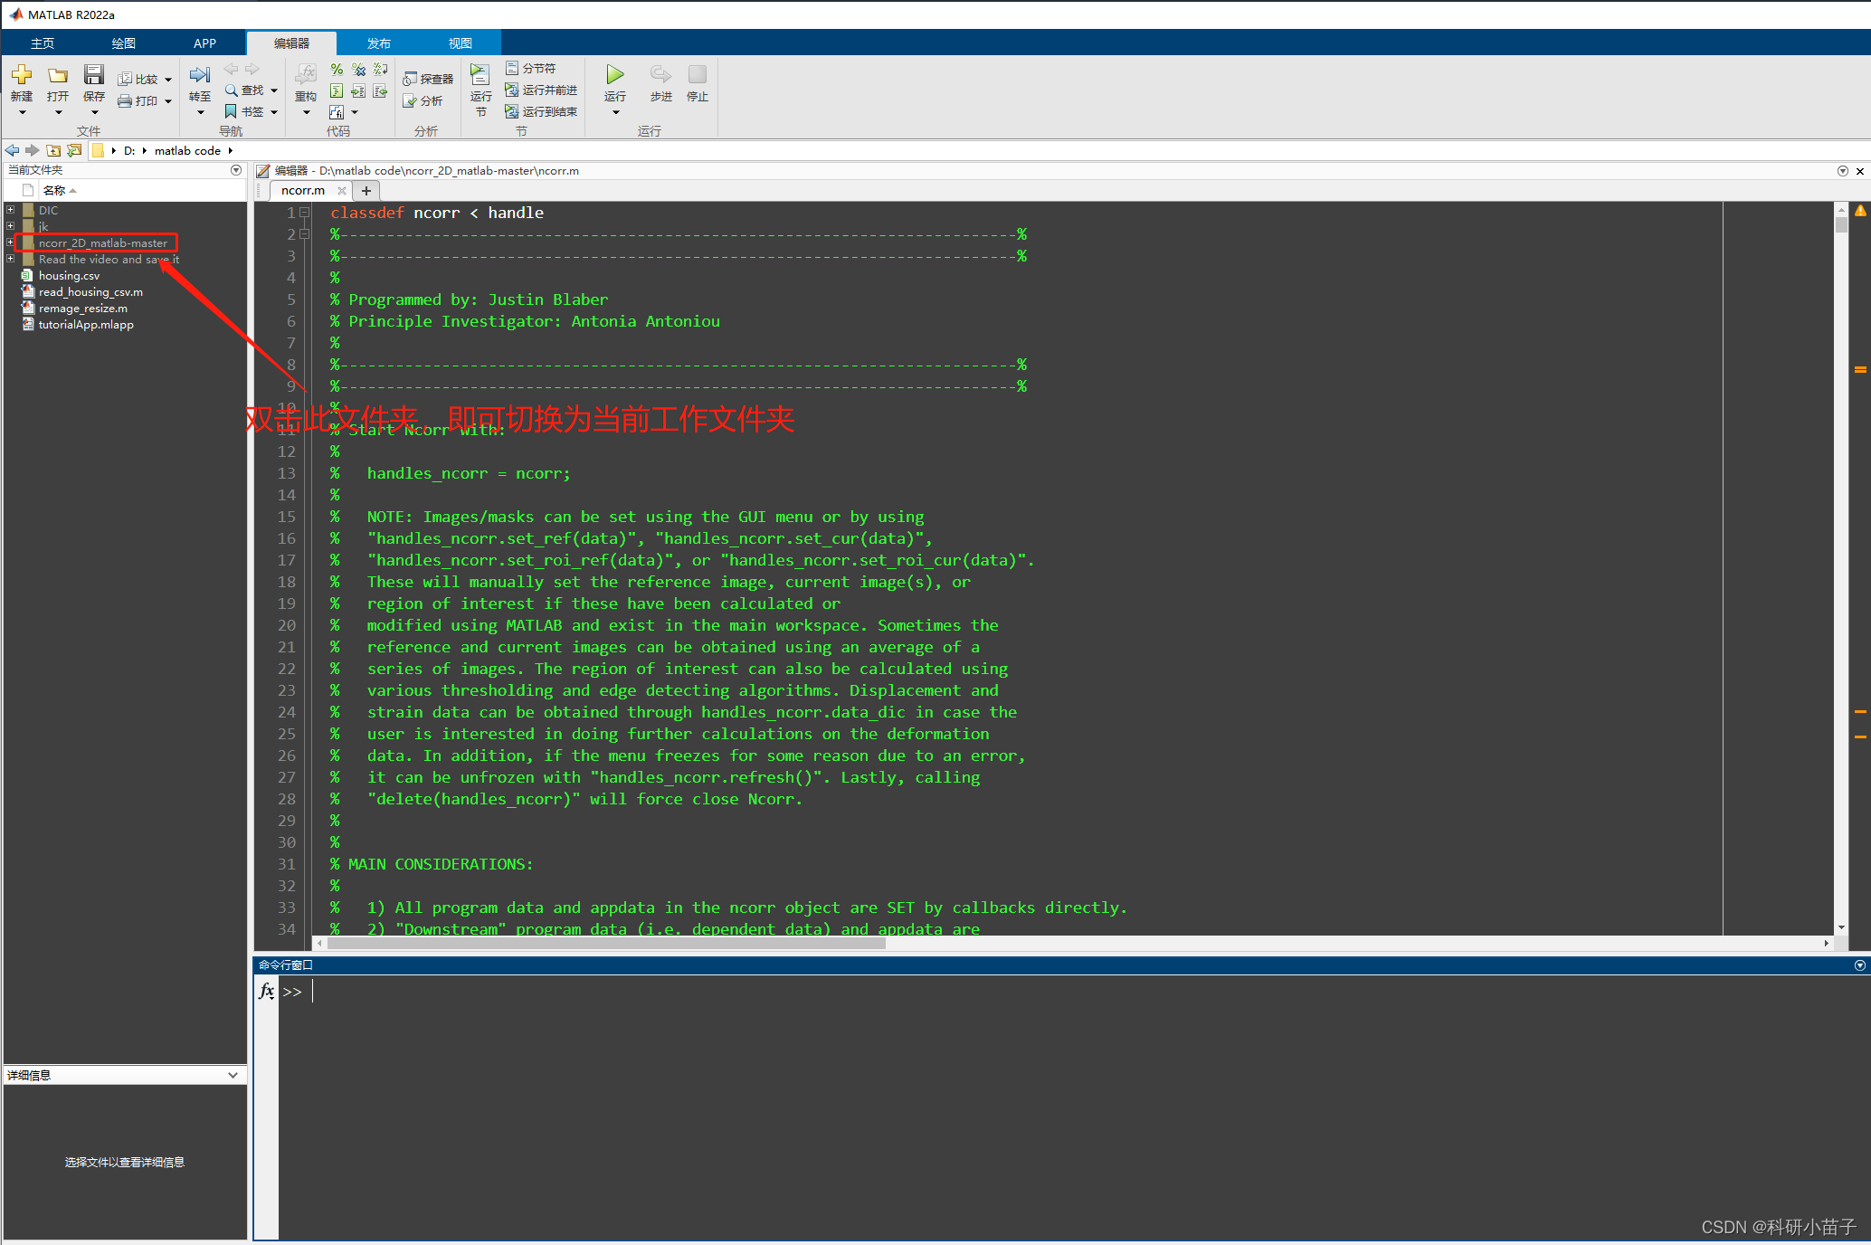
Task: Open the 查找 dropdown arrow
Action: pyautogui.click(x=274, y=90)
